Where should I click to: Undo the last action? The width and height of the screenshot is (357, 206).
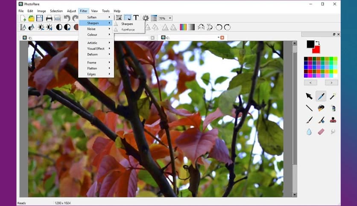(67, 18)
